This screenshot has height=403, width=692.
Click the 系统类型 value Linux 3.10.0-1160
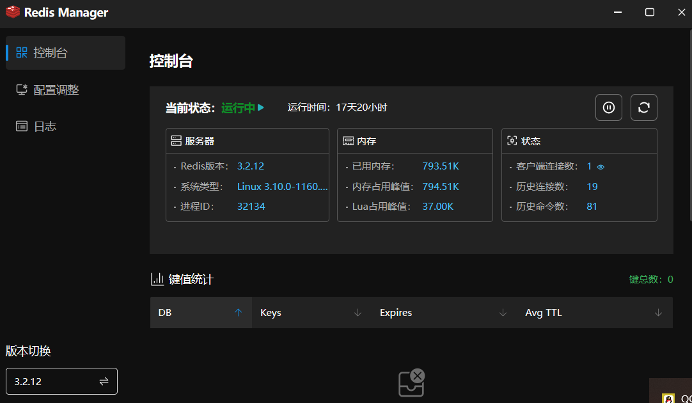click(283, 187)
